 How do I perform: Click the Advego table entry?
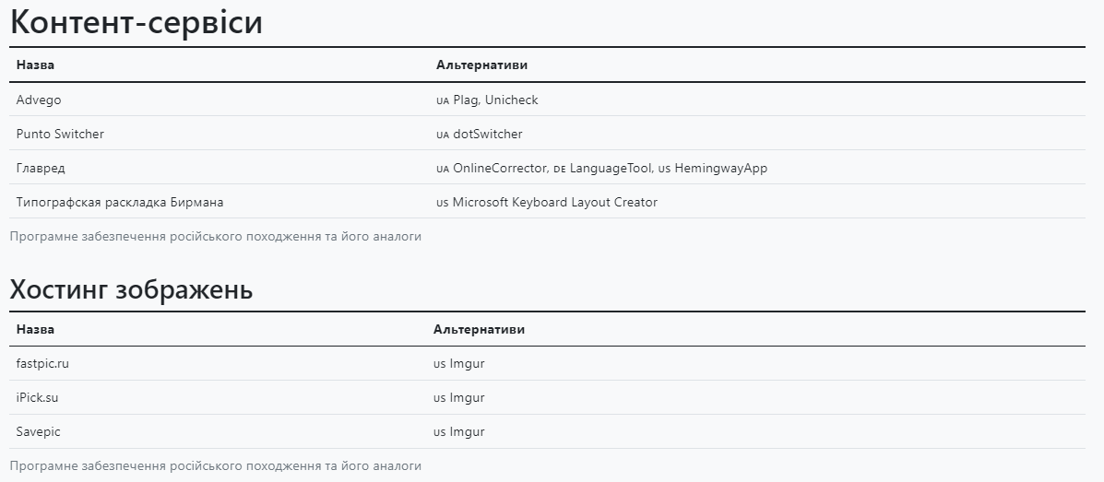(39, 100)
